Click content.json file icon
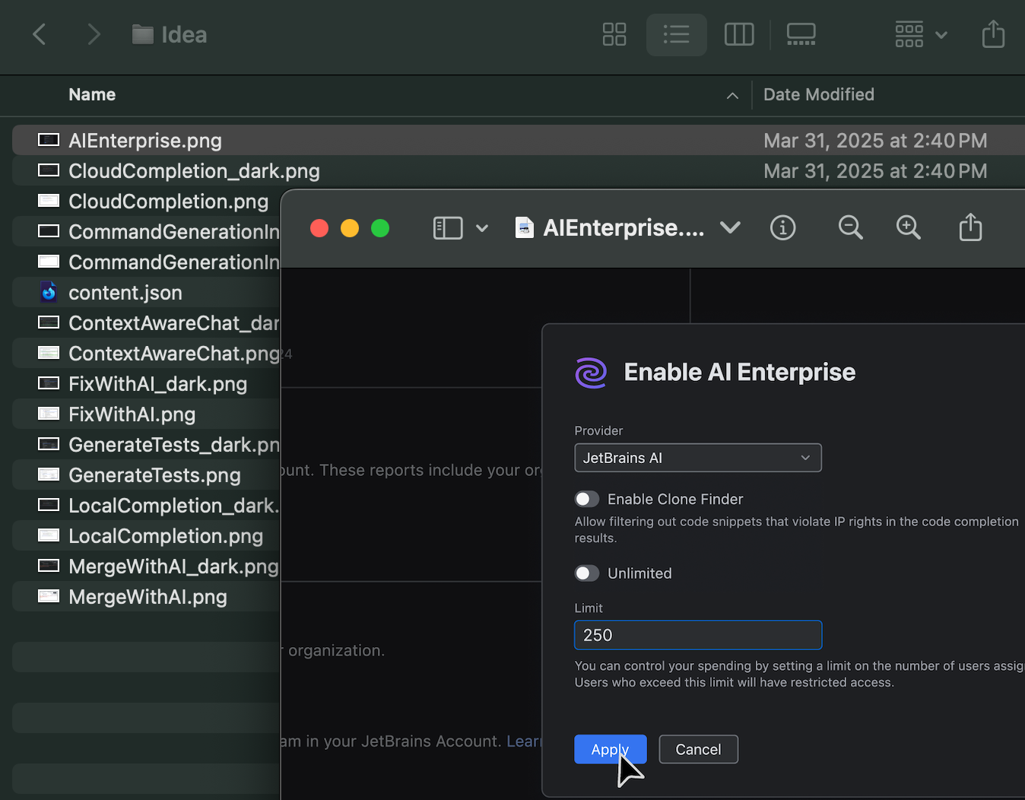 49,292
